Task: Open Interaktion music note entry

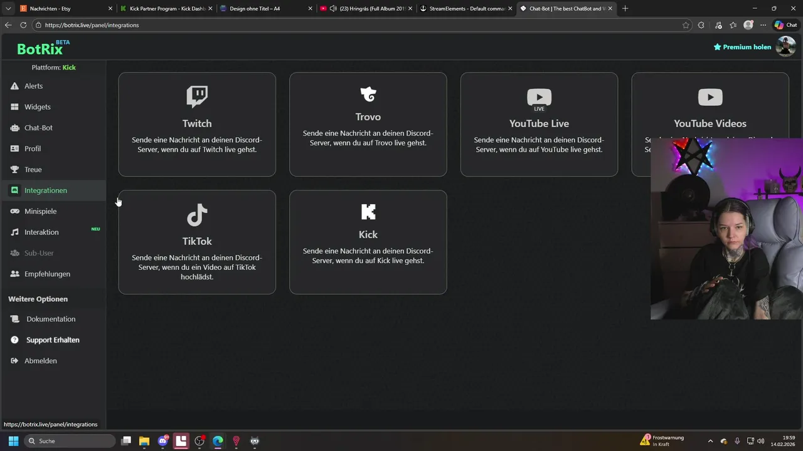Action: (53, 232)
